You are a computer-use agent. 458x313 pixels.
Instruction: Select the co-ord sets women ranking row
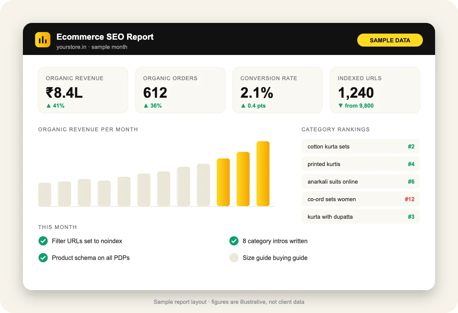(361, 199)
